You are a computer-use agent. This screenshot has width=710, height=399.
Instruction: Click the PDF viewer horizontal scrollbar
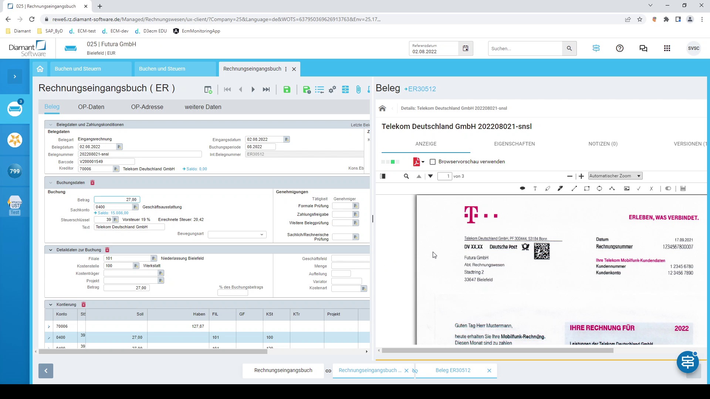click(498, 351)
